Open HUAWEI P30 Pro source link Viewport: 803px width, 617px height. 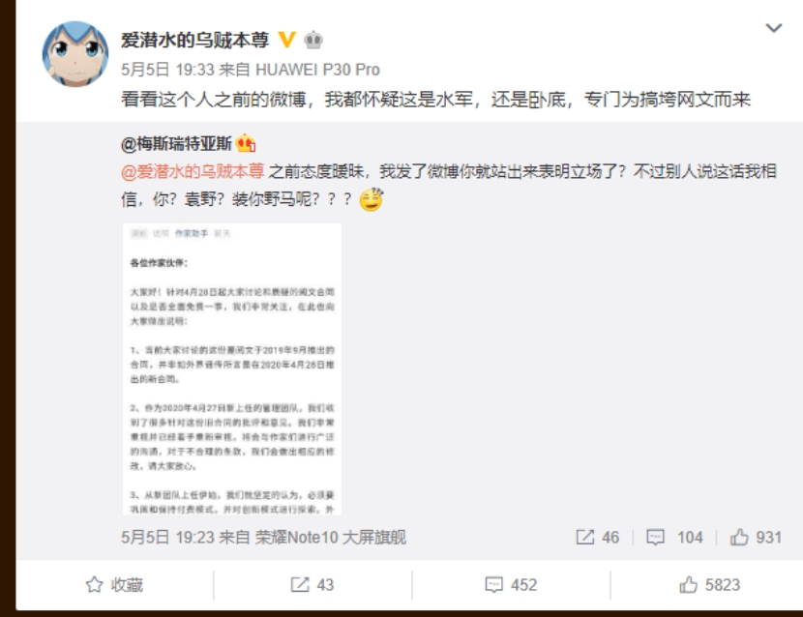[317, 70]
